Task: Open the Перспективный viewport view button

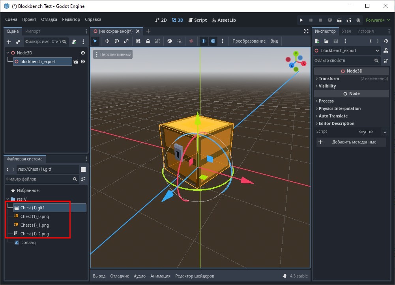Action: (113, 54)
